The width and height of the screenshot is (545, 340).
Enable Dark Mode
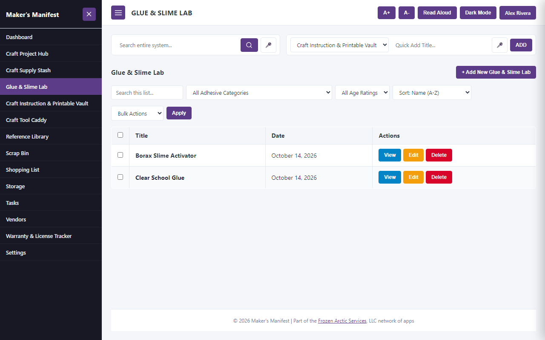tap(478, 13)
